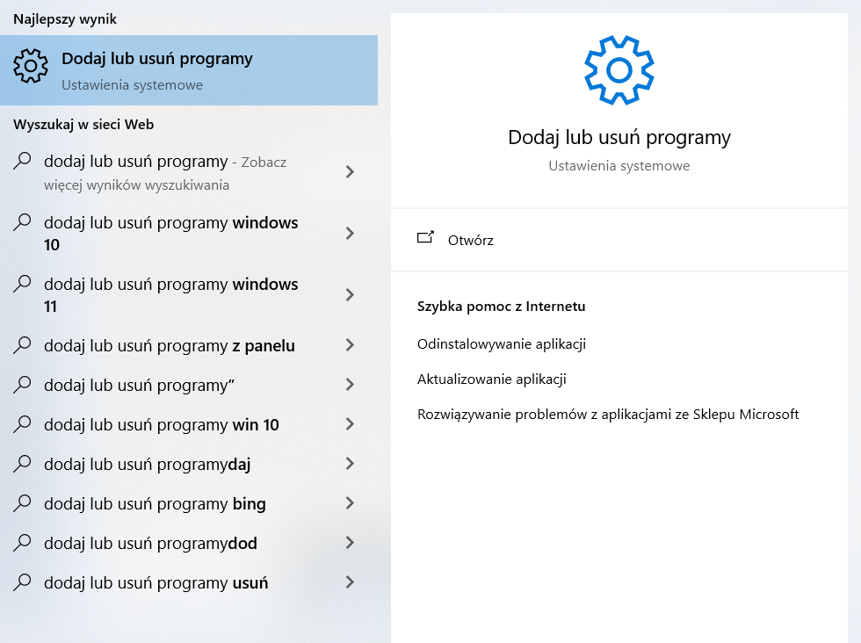This screenshot has height=643, width=861.
Task: Expand chevron next to "Zobacz więcej wyników wyszukiwania"
Action: [350, 172]
